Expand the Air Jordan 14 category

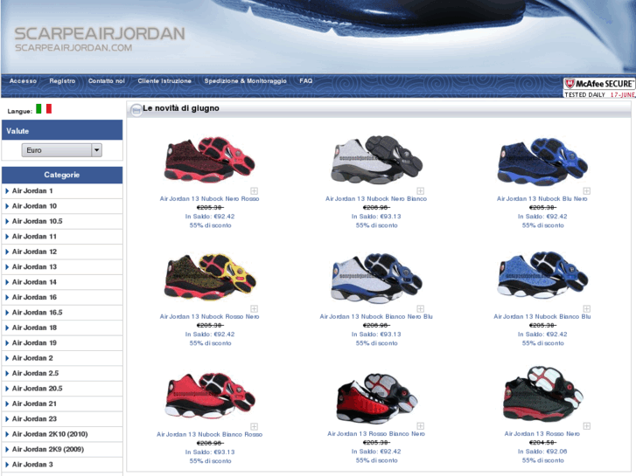pos(62,282)
